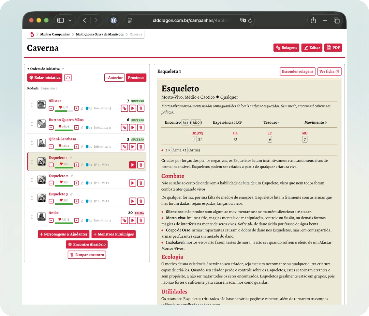Show Safari tab overview icon

336,21
